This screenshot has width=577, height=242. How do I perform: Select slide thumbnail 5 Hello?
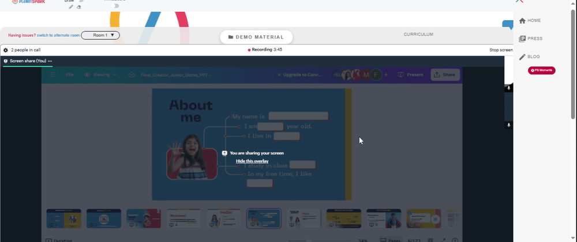coord(224,218)
